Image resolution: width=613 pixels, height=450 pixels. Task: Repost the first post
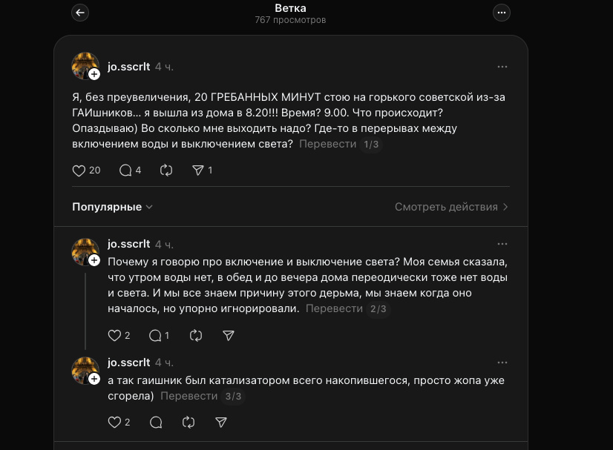coord(166,171)
